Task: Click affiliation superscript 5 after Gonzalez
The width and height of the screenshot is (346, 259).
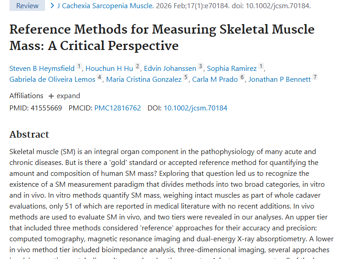Action: tap(186, 78)
